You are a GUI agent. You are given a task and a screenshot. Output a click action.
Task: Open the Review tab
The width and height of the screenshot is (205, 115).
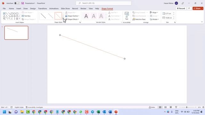pos(83,9)
